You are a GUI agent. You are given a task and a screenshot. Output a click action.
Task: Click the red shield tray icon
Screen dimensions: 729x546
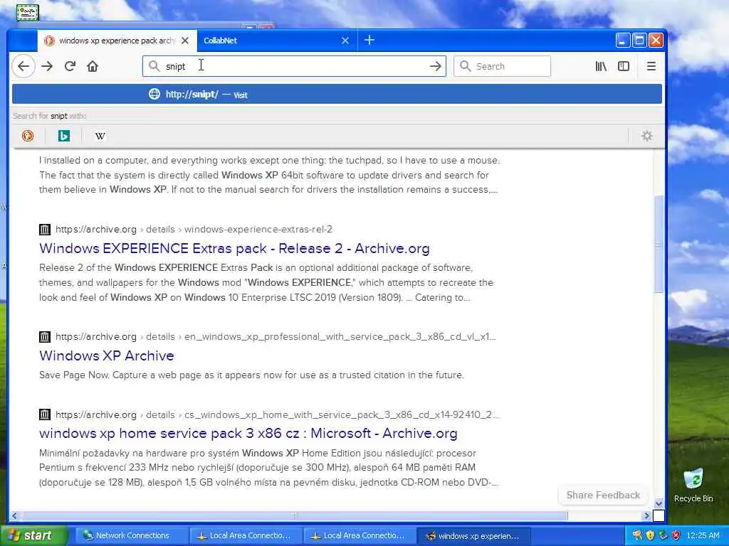(x=676, y=535)
